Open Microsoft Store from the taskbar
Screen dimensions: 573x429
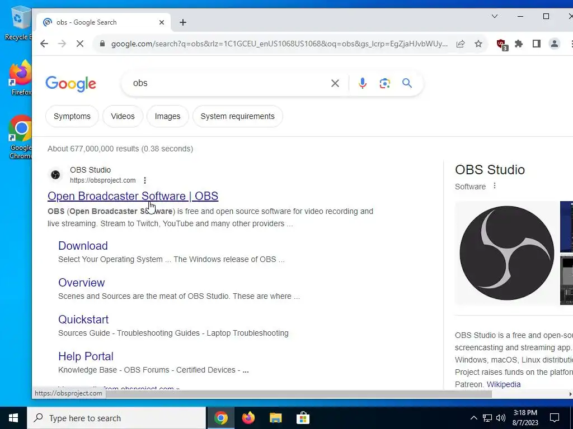coord(303,418)
